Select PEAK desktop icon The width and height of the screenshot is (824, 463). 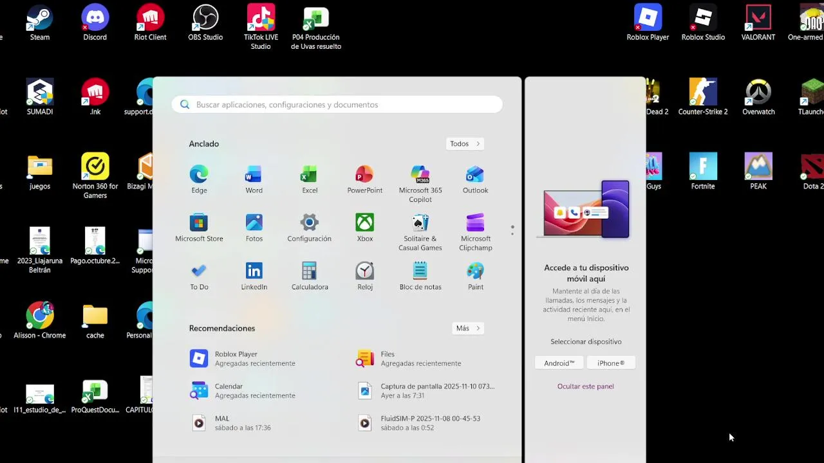758,172
